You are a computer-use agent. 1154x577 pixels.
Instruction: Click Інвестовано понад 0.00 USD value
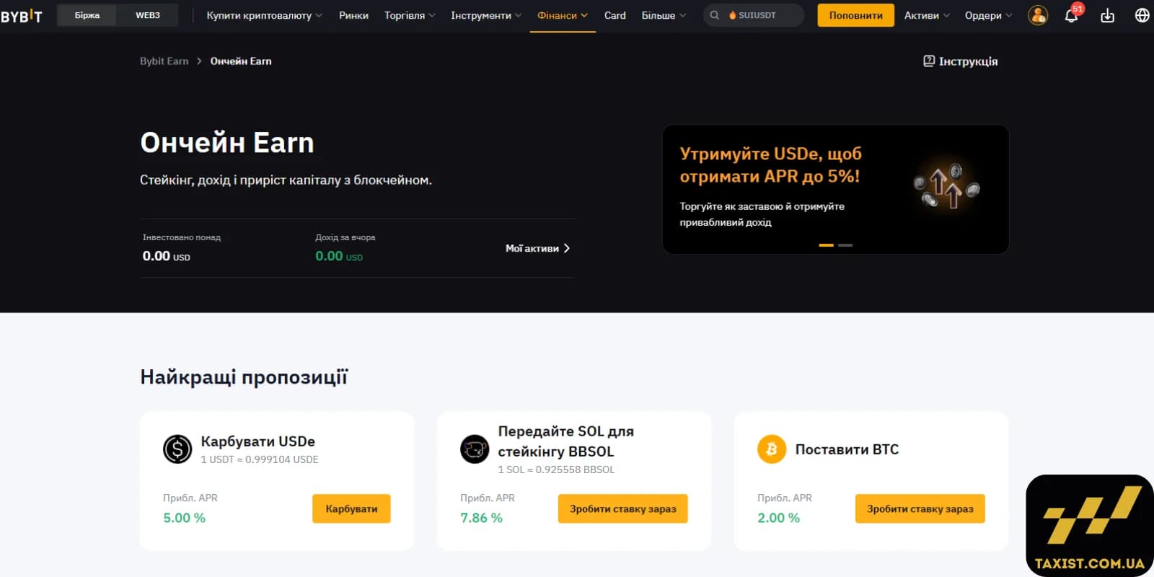pos(166,256)
